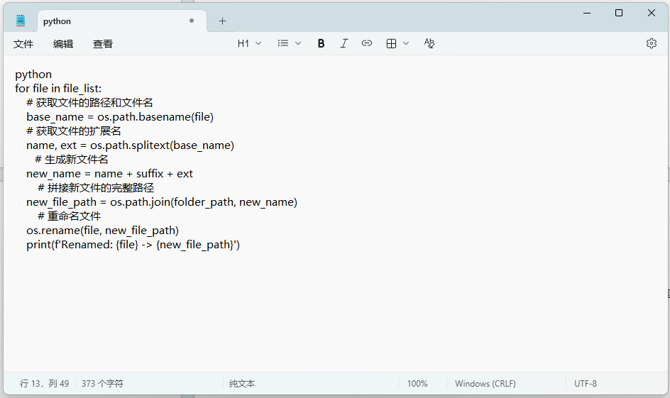The height and width of the screenshot is (398, 670).
Task: Close the Notepad window
Action: click(x=652, y=13)
